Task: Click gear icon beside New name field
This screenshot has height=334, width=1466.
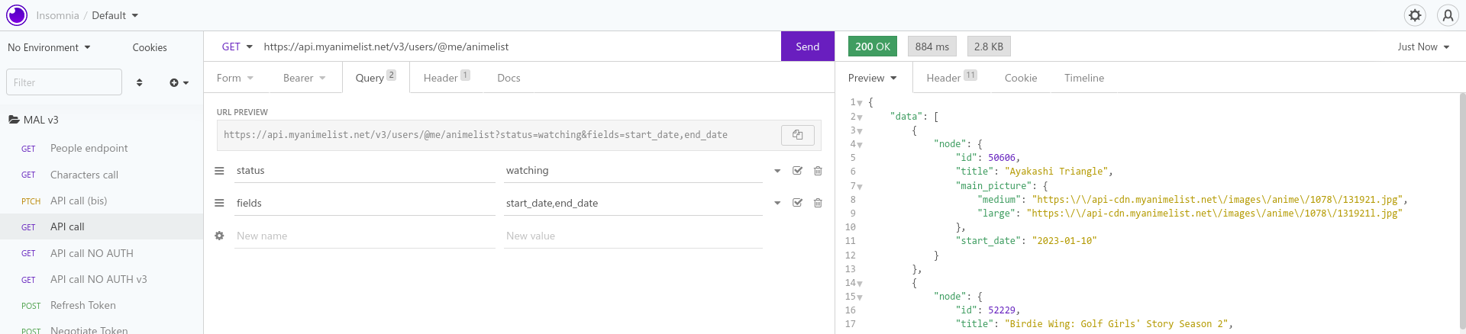Action: [219, 236]
